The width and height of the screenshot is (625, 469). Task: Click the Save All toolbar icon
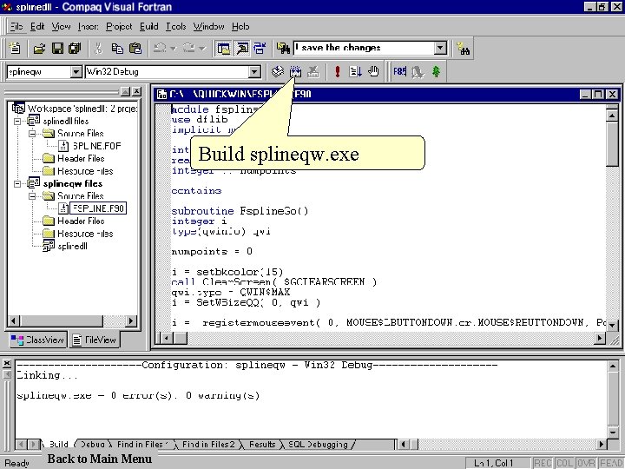[x=75, y=49]
